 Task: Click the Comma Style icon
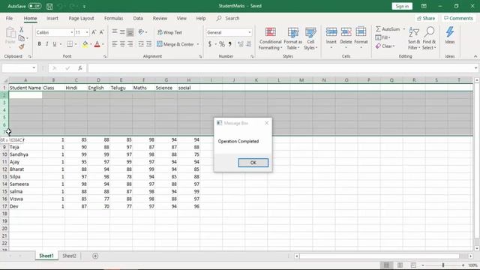pos(230,44)
